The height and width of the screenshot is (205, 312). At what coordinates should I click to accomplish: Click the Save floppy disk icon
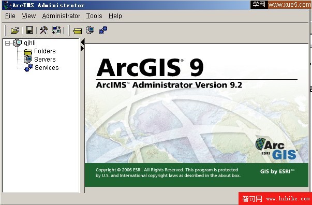coord(29,30)
